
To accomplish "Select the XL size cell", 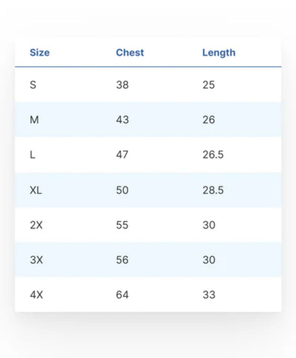I will [36, 190].
